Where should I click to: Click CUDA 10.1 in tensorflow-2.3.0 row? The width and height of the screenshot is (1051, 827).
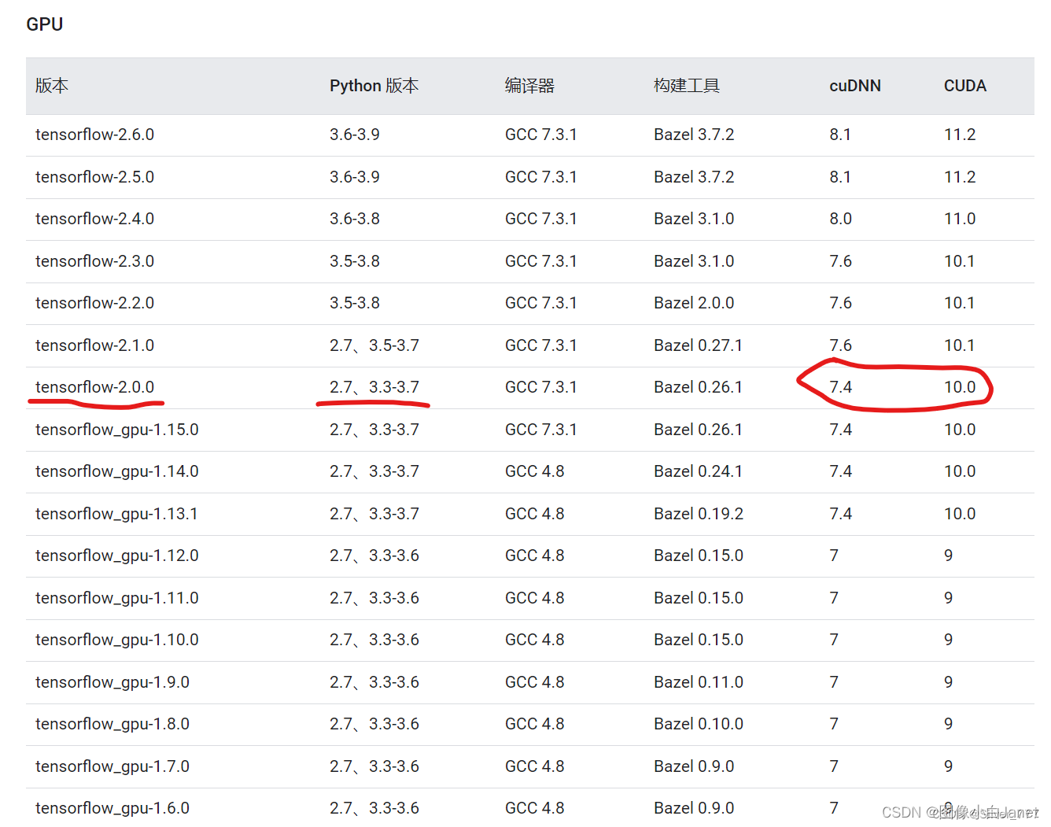(x=960, y=261)
